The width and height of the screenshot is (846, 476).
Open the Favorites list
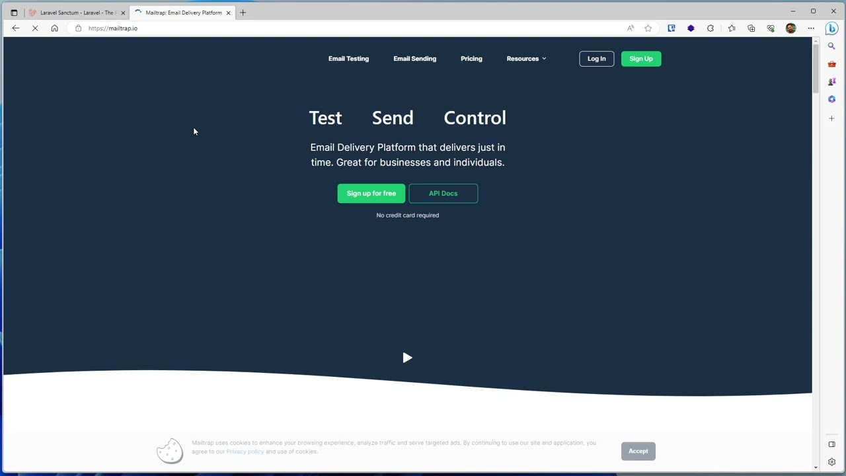tap(732, 28)
